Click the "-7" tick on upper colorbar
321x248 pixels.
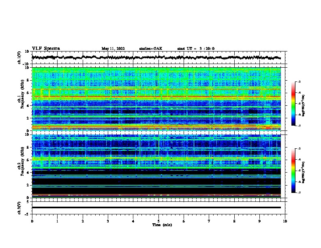click(299, 126)
